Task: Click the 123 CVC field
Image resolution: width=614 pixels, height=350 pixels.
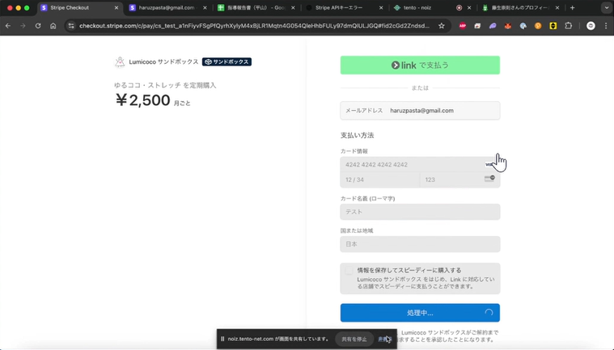Action: pyautogui.click(x=460, y=180)
